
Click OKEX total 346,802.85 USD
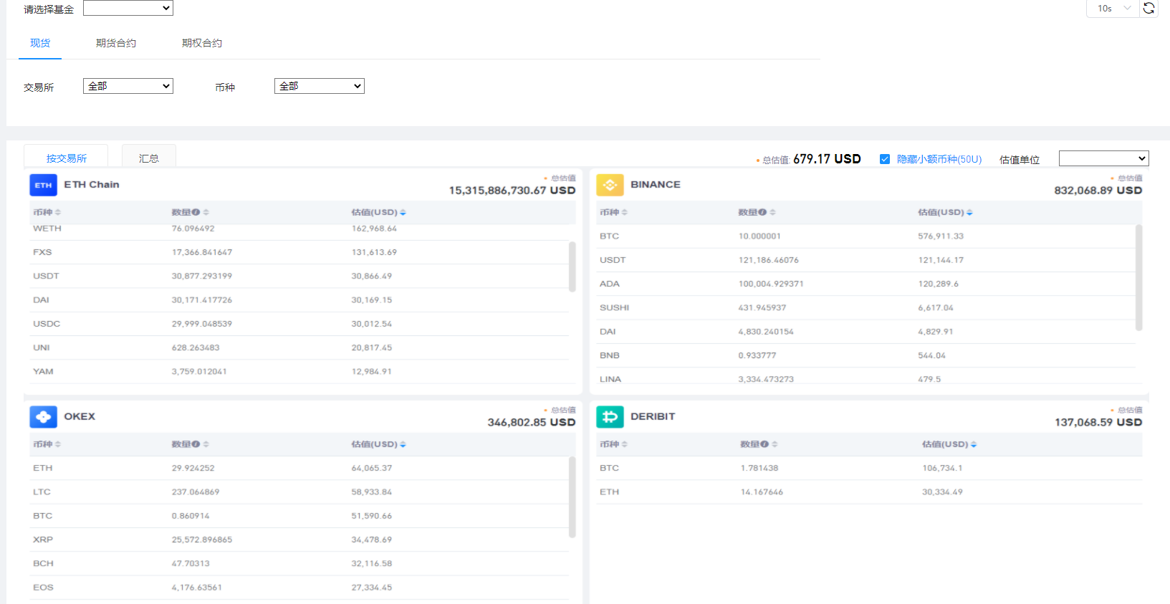[x=532, y=423]
